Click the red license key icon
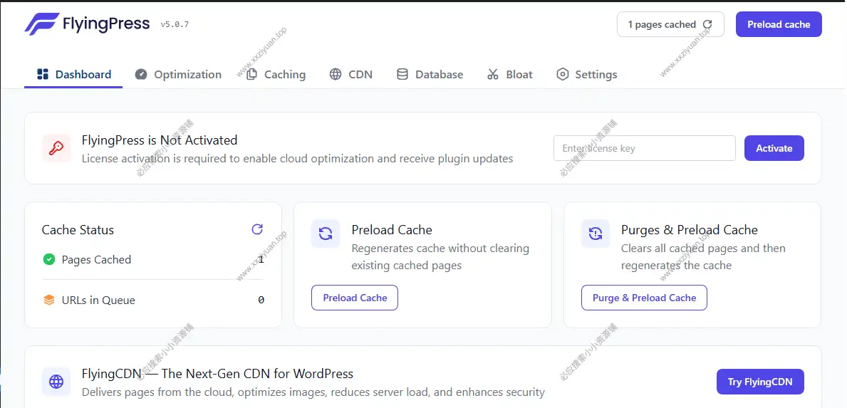Viewport: 847px width, 408px height. tap(56, 148)
